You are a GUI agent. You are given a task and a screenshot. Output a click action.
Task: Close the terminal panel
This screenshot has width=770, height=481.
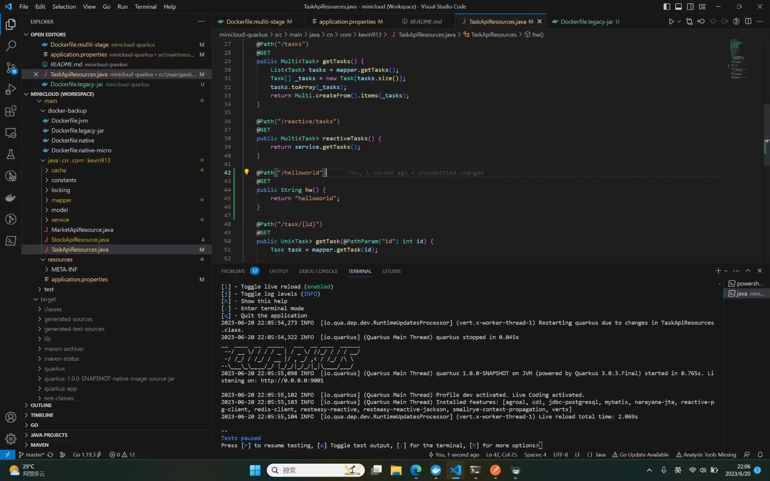[x=760, y=271]
